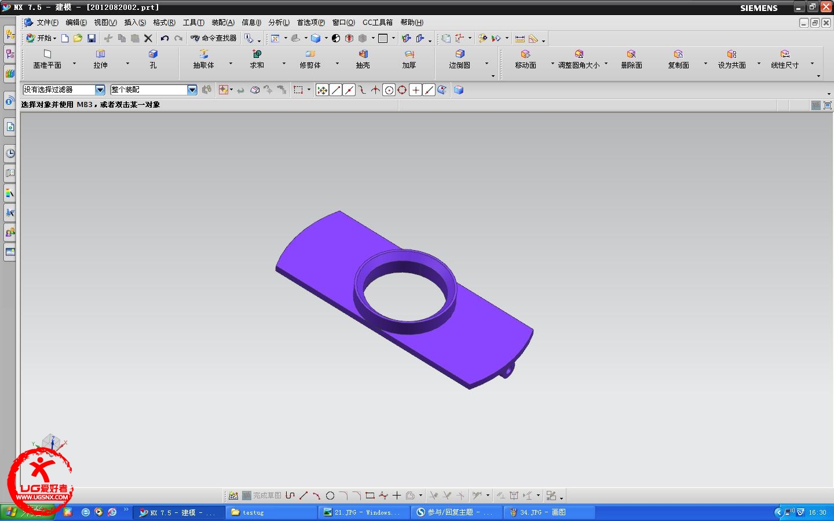Screen dimensions: 834x521
Task: Expand the 抽取体 dropdown arrow
Action: tap(231, 63)
